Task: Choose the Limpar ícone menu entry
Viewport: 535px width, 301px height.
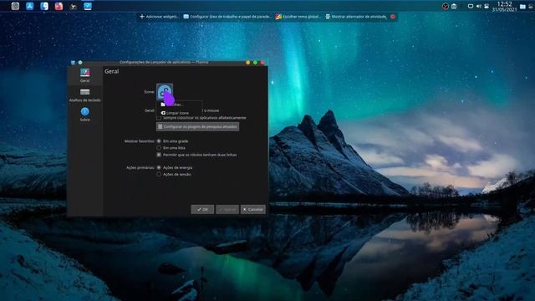Action: (x=179, y=113)
